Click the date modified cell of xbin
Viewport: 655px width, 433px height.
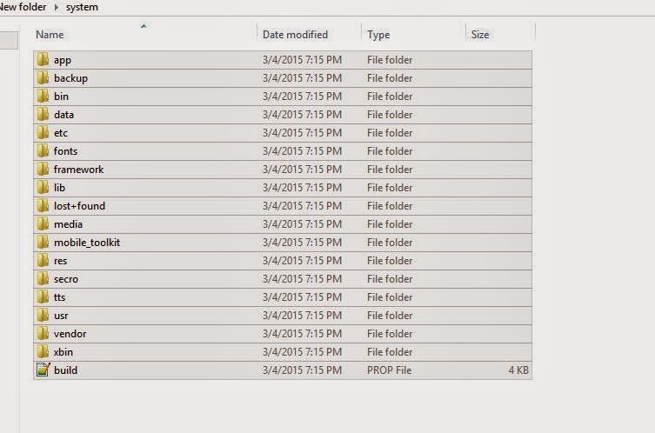click(x=302, y=352)
